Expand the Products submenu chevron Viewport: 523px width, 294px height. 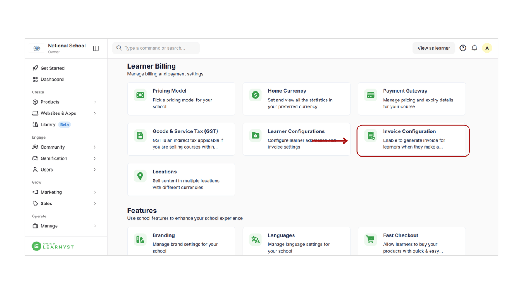[95, 102]
